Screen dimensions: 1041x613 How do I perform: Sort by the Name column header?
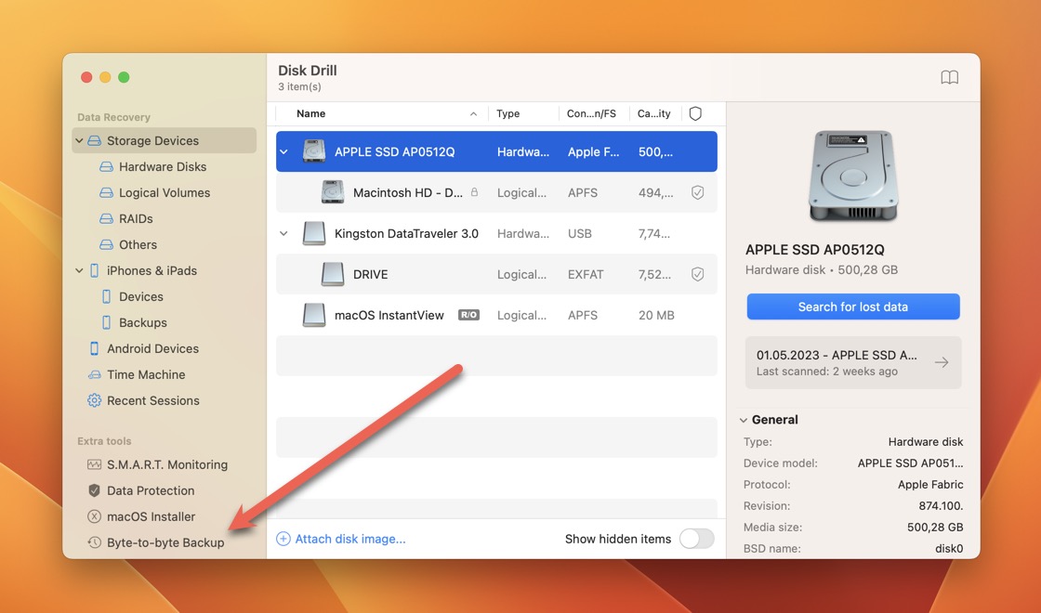click(x=311, y=114)
